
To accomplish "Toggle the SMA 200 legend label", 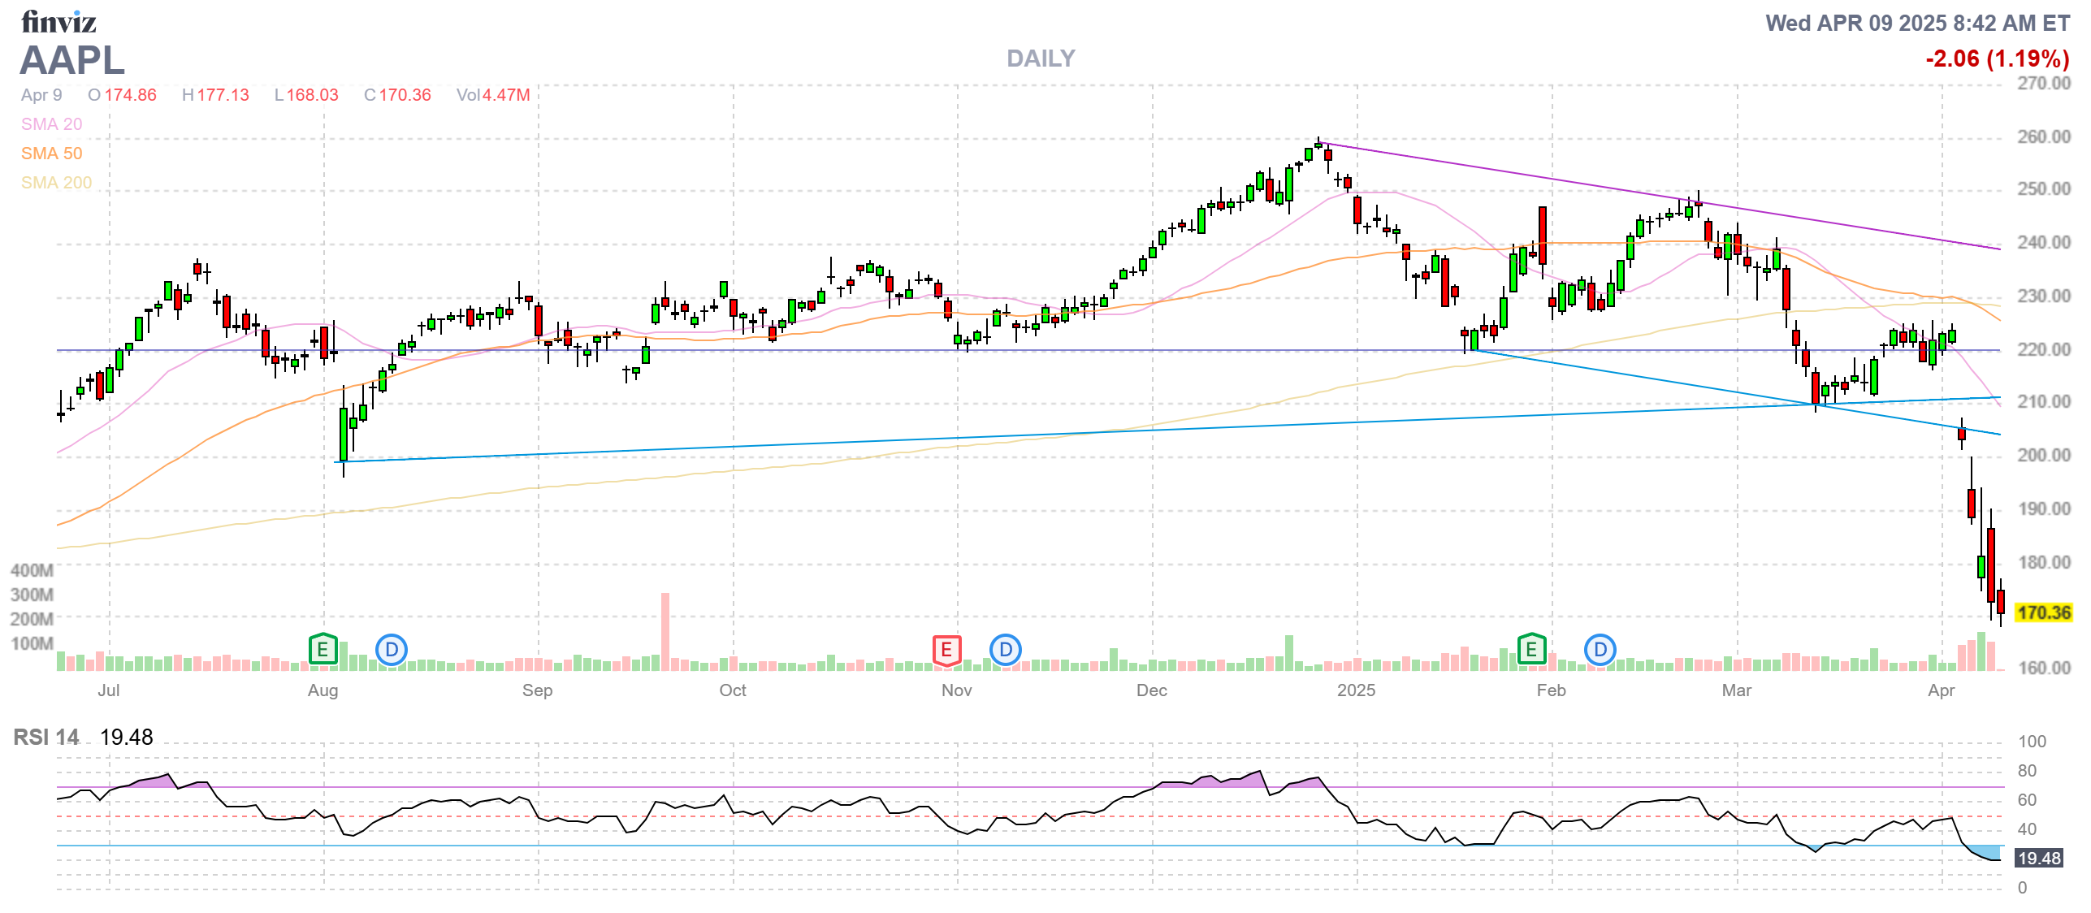I will coord(56,183).
